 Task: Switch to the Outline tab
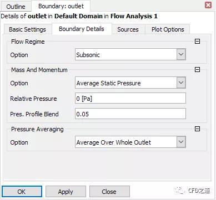[16, 7]
